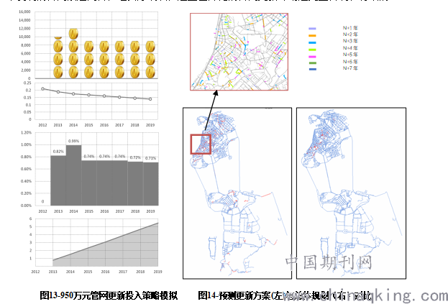This screenshot has height=304, width=448.
Task: Click the 0.71% bar label for 2019
Action: [x=150, y=158]
